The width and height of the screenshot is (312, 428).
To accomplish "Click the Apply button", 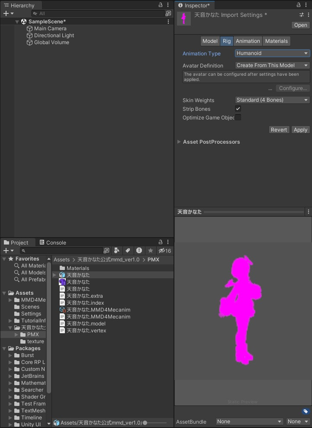I will tap(301, 130).
